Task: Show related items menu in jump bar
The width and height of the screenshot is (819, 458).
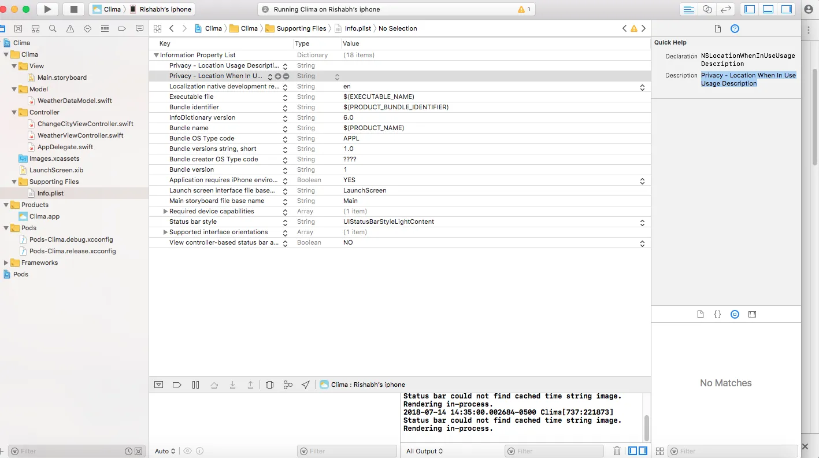Action: pos(157,28)
